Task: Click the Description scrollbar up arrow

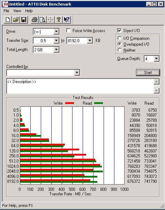Action: point(157,82)
